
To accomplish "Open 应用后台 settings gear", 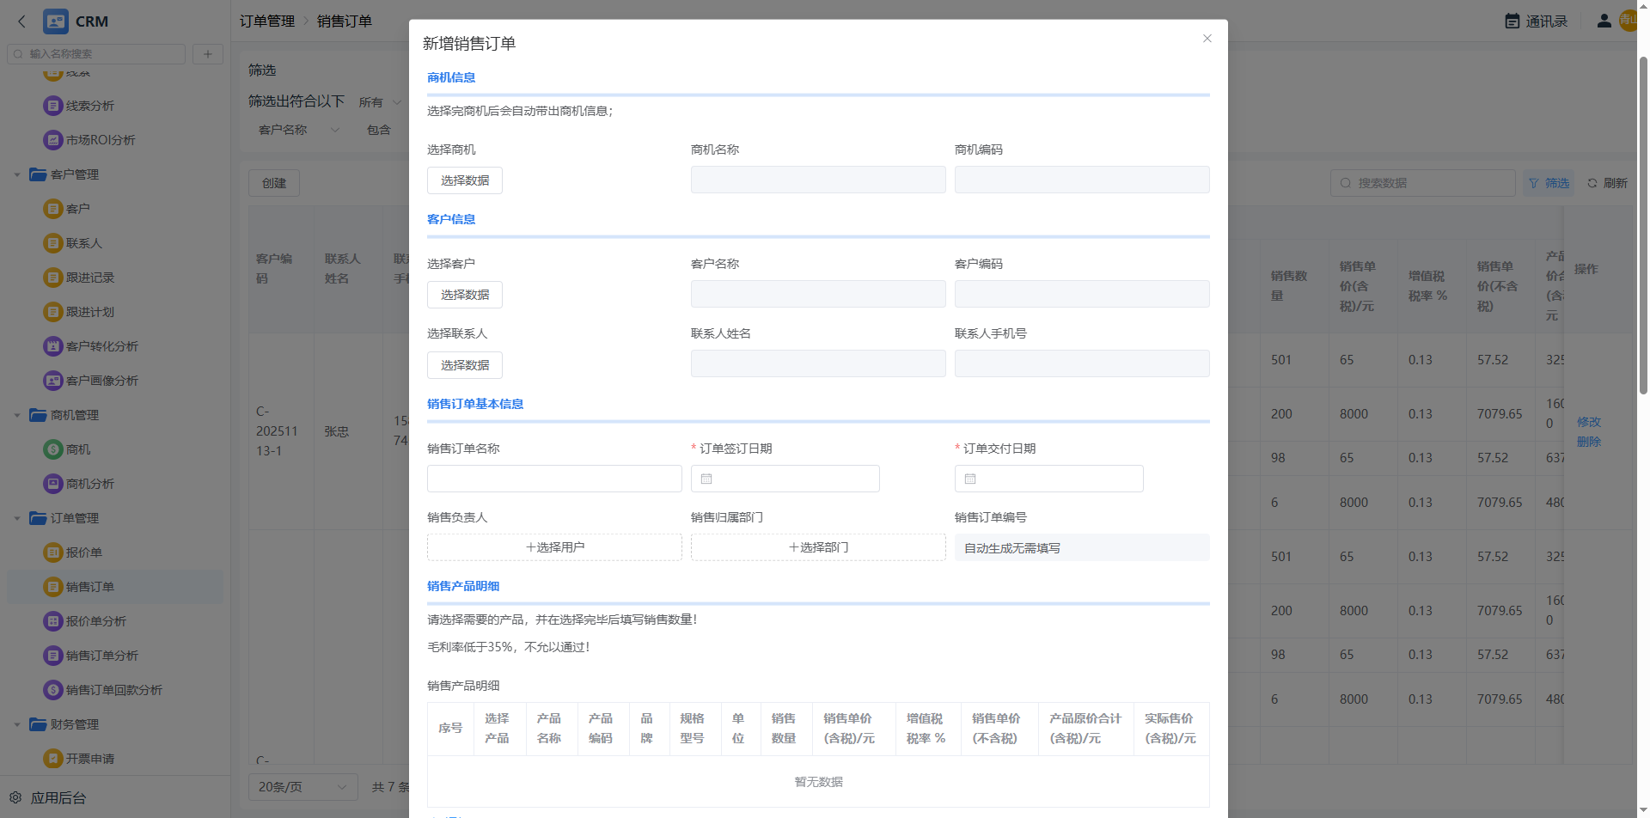I will point(15,797).
